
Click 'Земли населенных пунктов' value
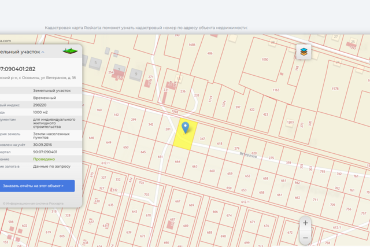pyautogui.click(x=51, y=135)
